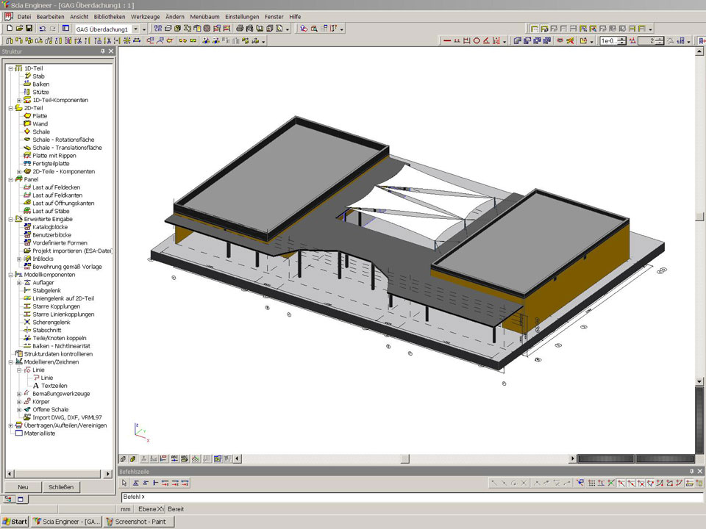Screen dimensions: 706x529
Task: Click the Windows Start button
Action: pos(15,522)
